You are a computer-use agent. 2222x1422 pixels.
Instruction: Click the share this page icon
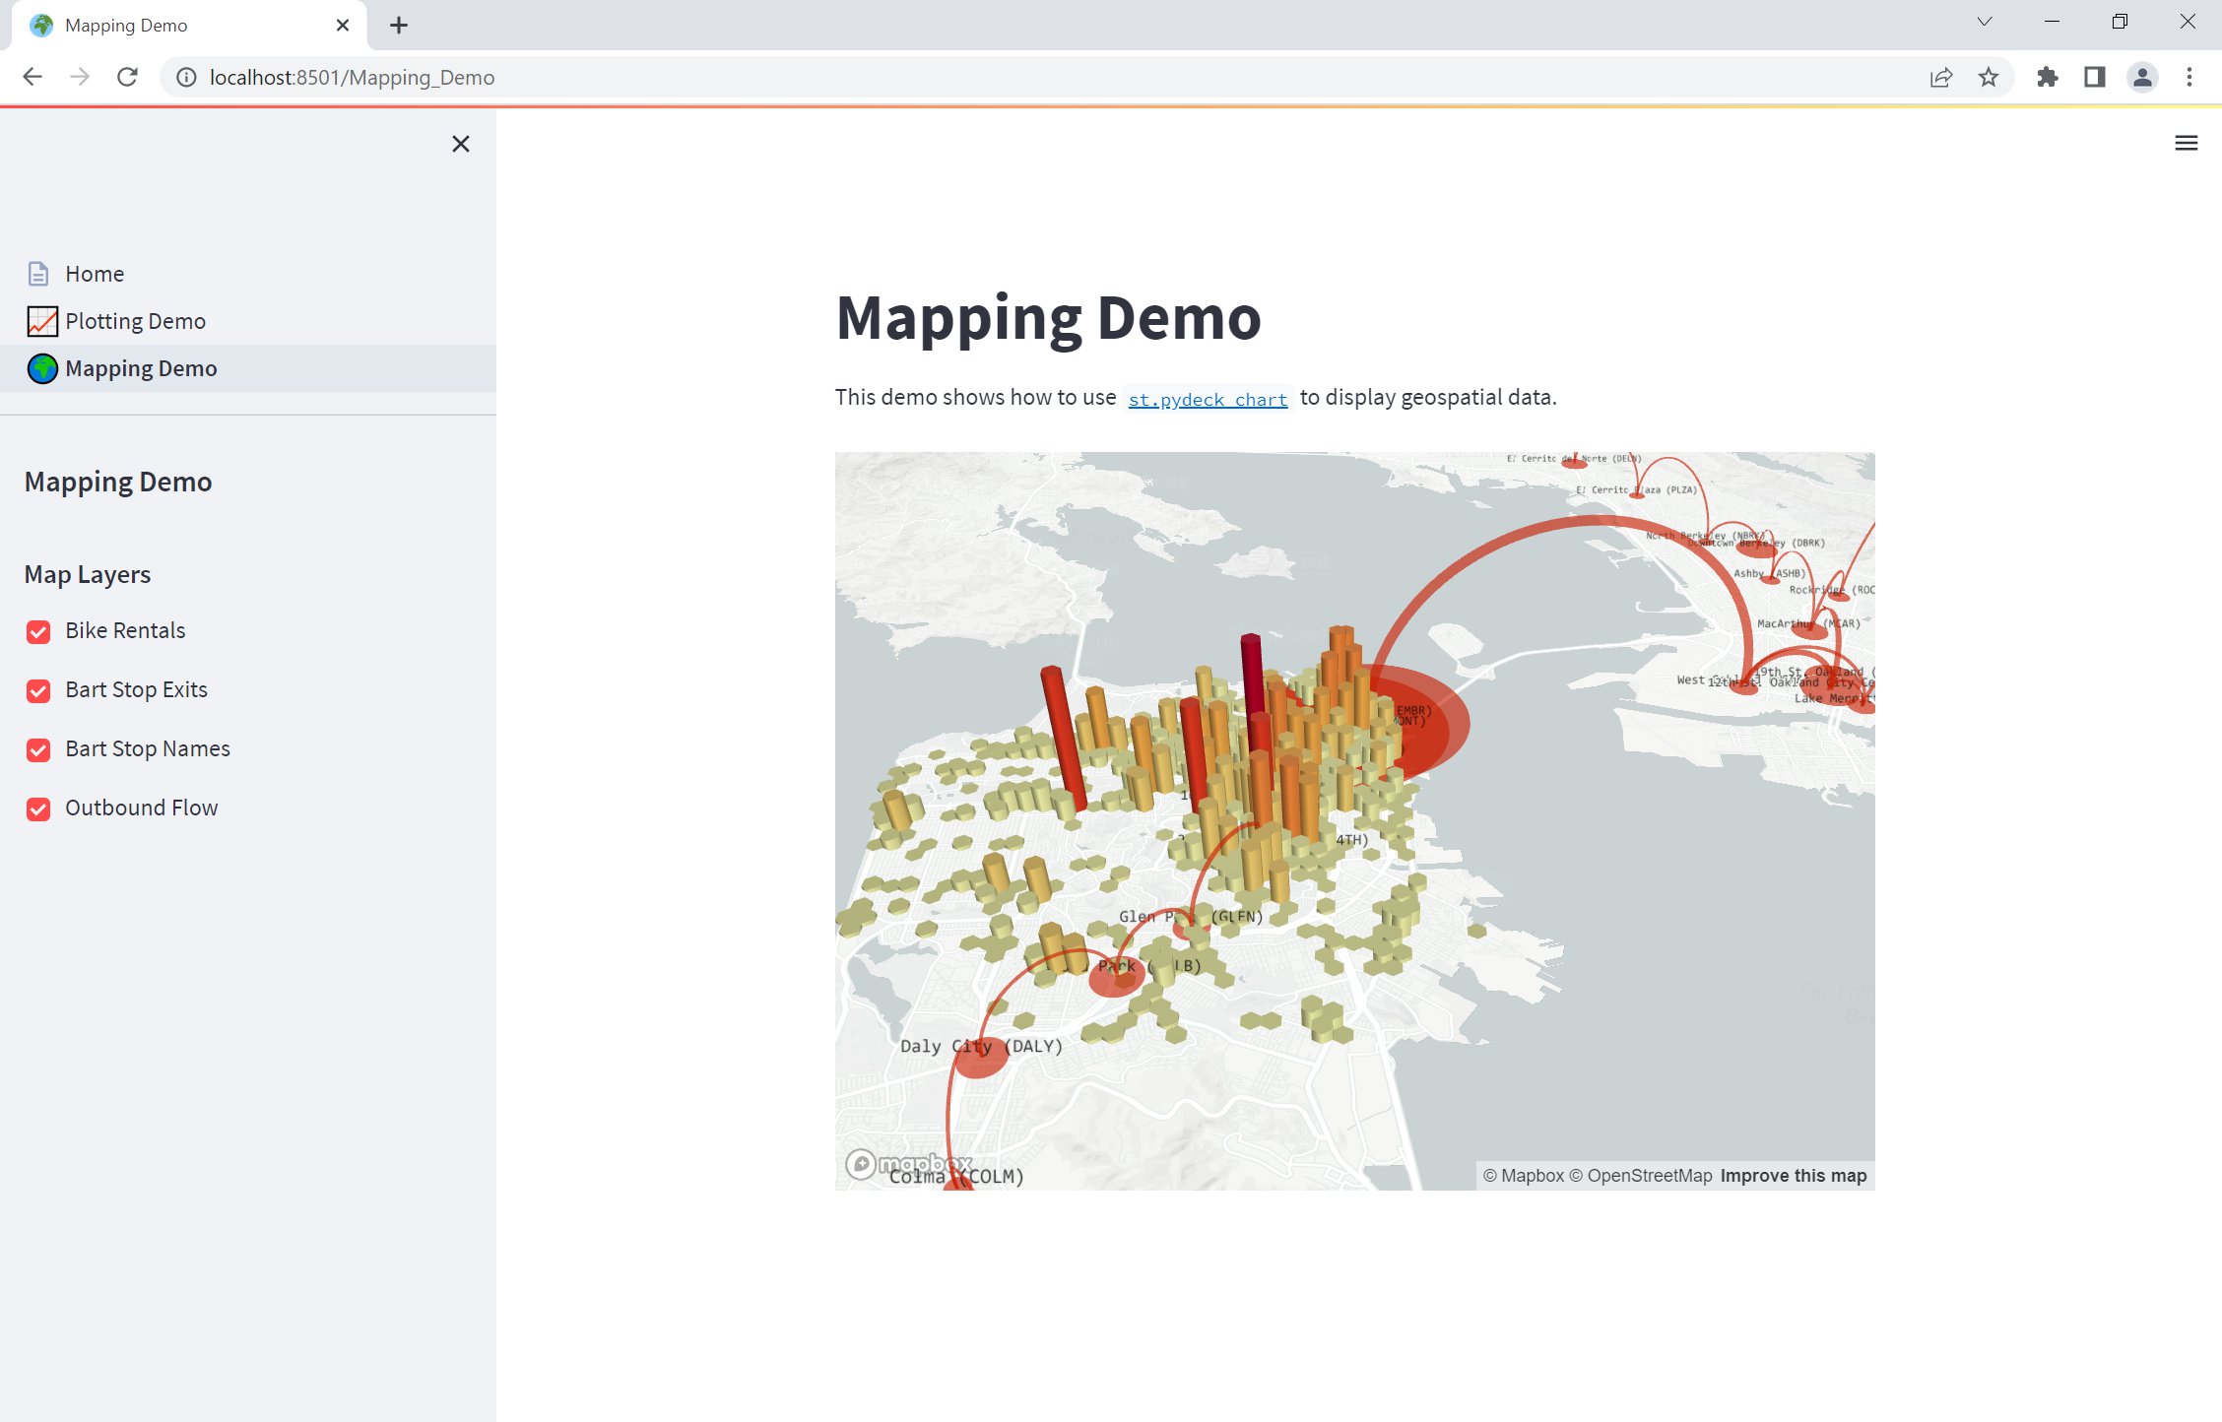[x=1940, y=77]
